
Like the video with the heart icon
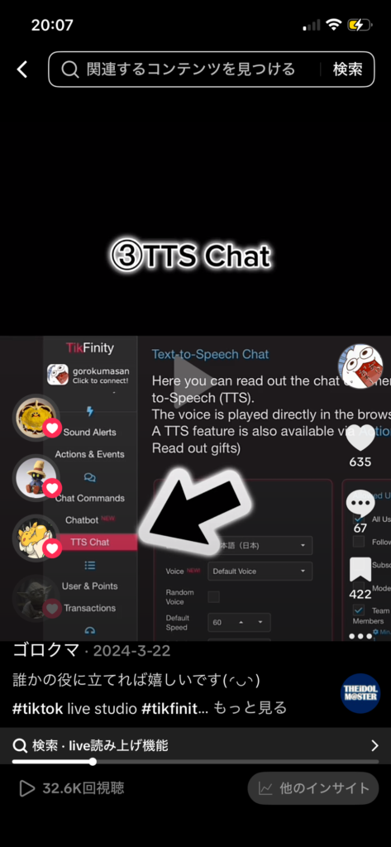[360, 437]
